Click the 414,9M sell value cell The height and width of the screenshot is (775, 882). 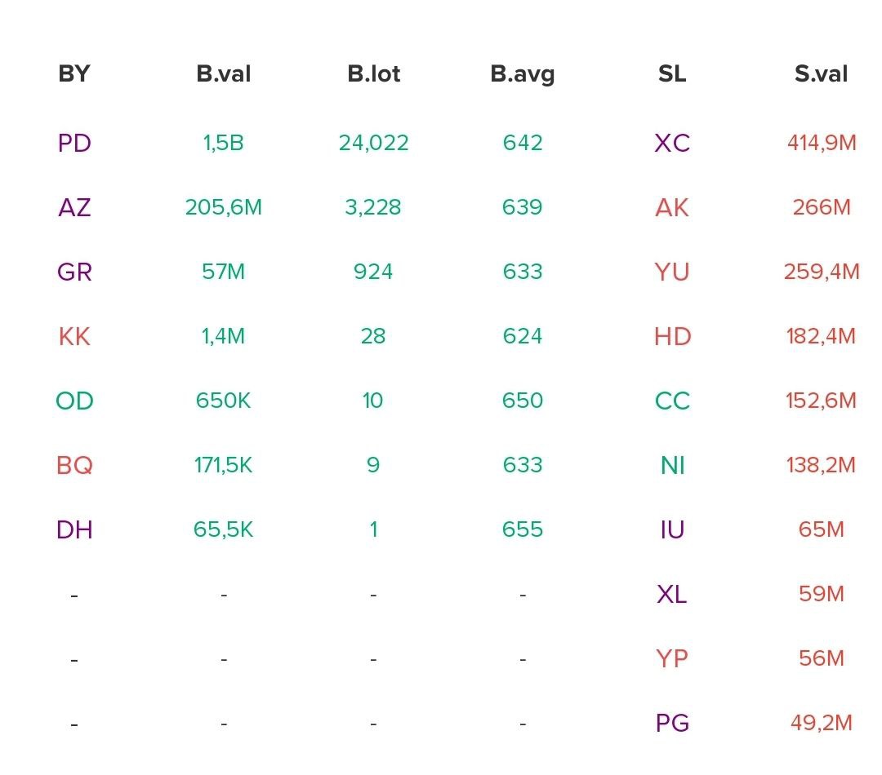[821, 143]
